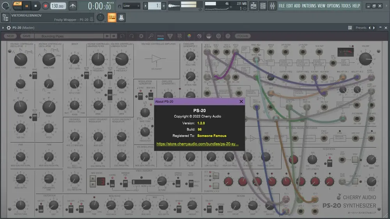This screenshot has width=390, height=219.
Task: Open the browser tree icon beside VIKTORKHLEBNIKOV
Action: click(x=5, y=18)
